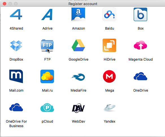This screenshot has height=137, width=165.
Task: Select the 4Shared service icon
Action: click(16, 14)
